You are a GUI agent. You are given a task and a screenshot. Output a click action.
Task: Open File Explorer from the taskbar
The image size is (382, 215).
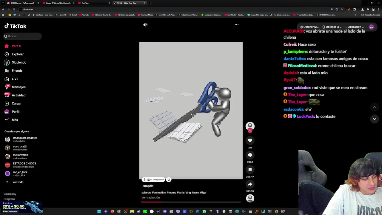pyautogui.click(x=132, y=211)
